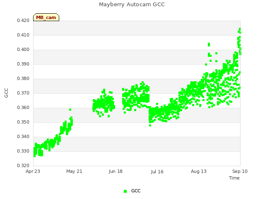Click the May 21 x-axis label

[x=74, y=171]
